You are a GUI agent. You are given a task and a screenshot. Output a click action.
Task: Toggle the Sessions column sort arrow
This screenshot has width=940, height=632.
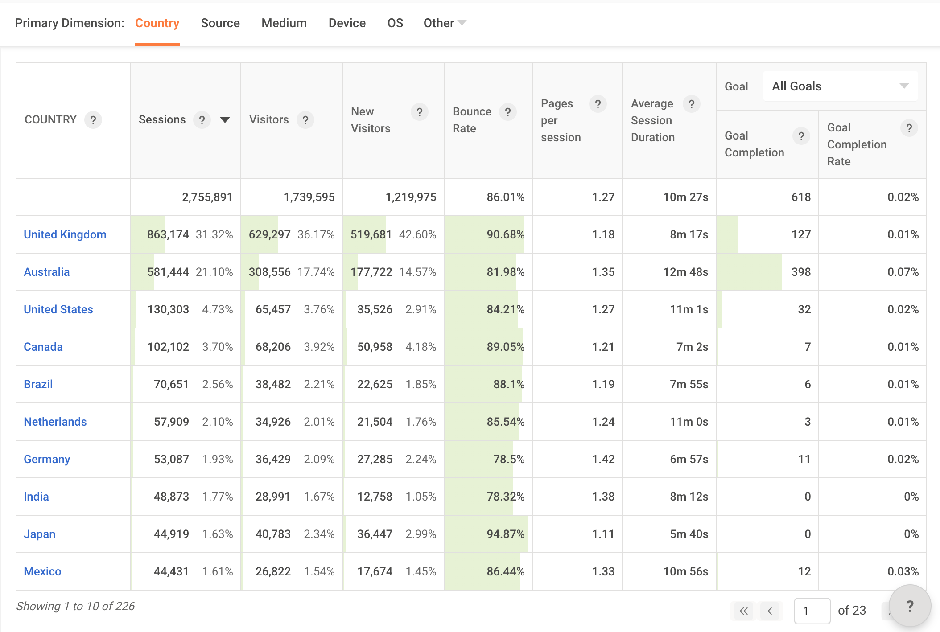click(225, 120)
